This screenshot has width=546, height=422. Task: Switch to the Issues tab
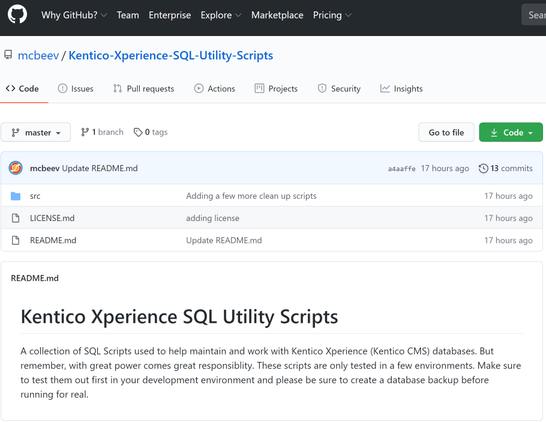(x=76, y=88)
